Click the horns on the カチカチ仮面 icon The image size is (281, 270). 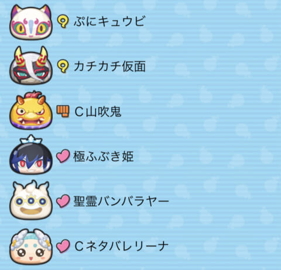tap(31, 57)
